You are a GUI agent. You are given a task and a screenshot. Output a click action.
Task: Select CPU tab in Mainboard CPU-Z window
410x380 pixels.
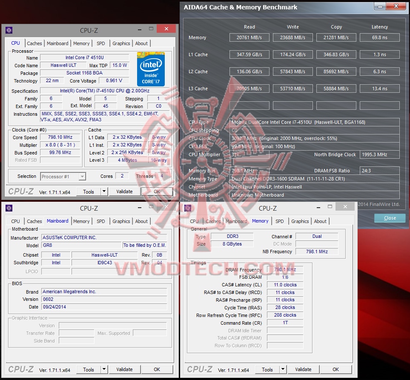pos(15,221)
